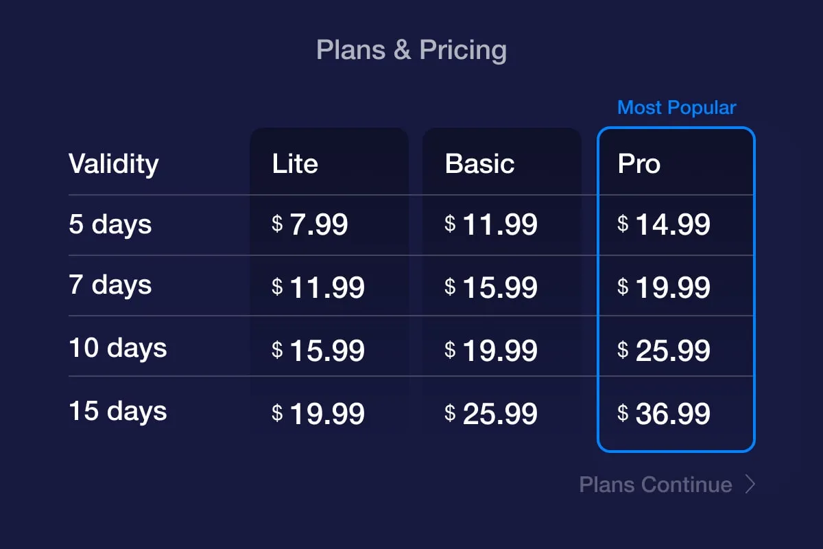
Task: Select the Pro plan column header
Action: click(639, 164)
